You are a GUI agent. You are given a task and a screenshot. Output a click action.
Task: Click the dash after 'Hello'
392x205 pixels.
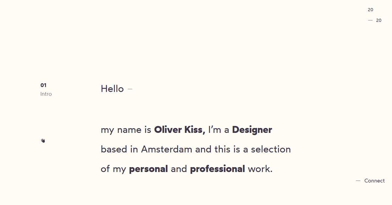click(x=130, y=89)
